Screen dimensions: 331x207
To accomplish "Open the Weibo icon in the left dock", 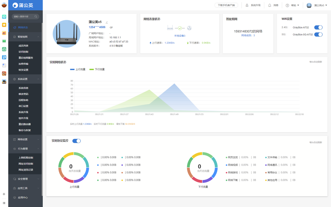I will (4, 33).
